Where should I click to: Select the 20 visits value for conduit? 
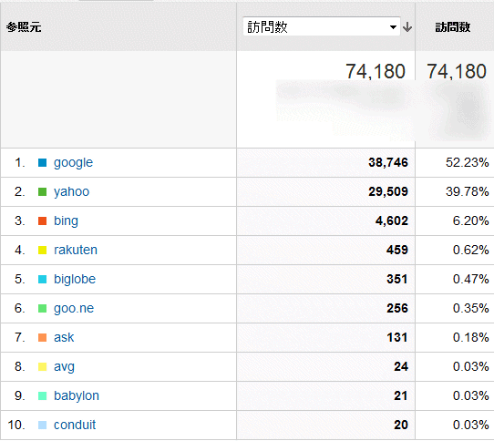401,425
